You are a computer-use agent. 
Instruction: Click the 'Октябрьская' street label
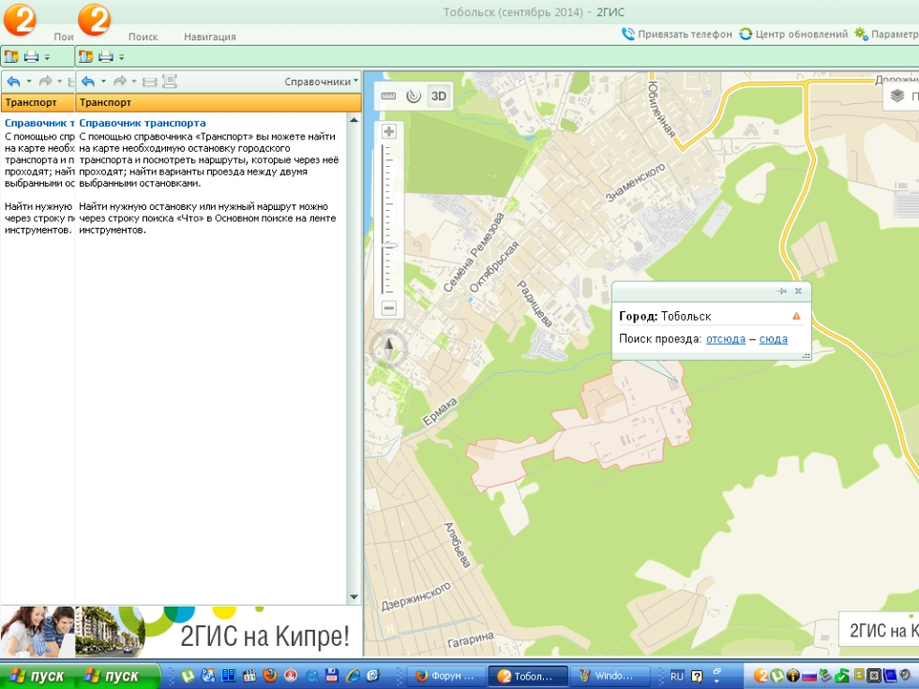tap(494, 267)
